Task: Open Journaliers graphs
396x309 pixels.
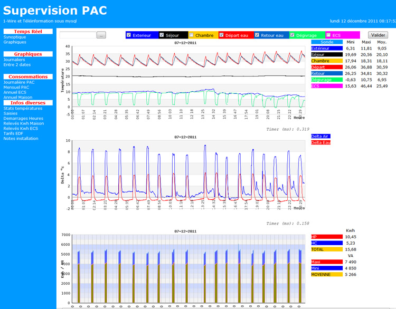Action: point(15,60)
